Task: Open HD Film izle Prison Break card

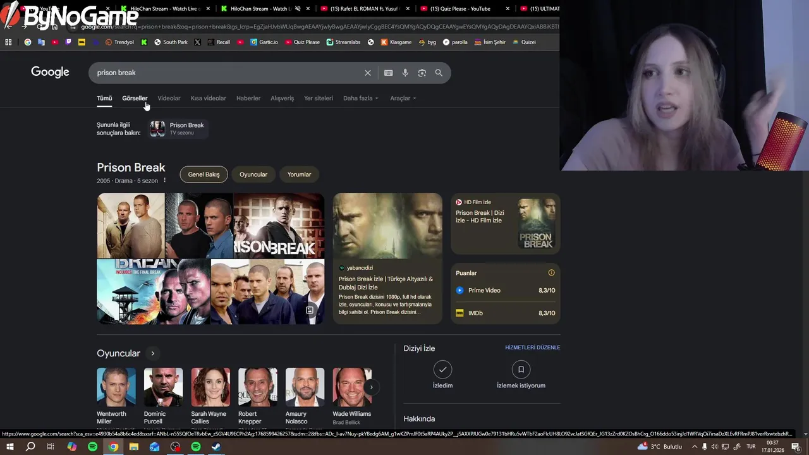Action: coord(506,224)
